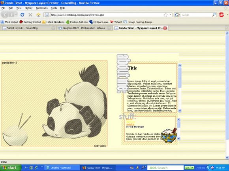The image size is (229, 171).
Task: Click the Google search field
Action: [x=197, y=15]
